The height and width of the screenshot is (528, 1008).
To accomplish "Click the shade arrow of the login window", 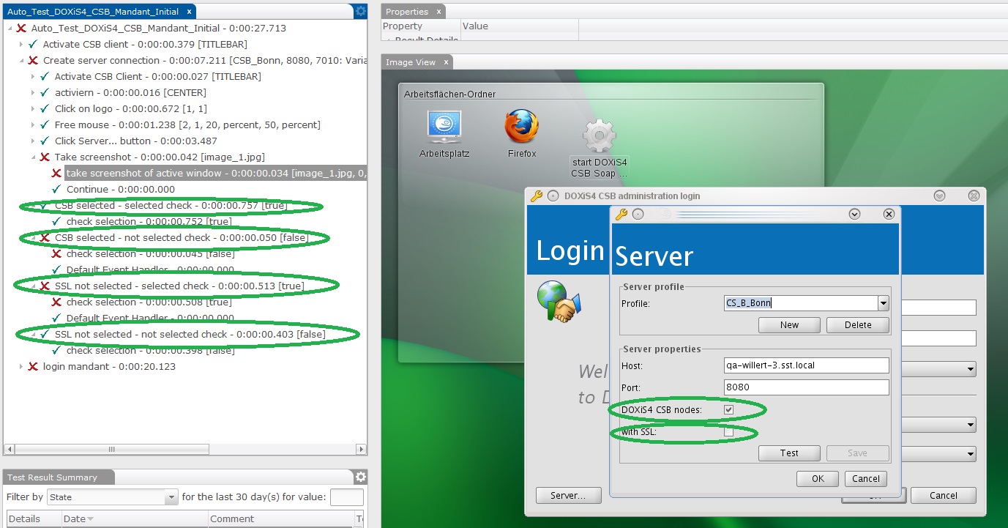I will coord(940,196).
